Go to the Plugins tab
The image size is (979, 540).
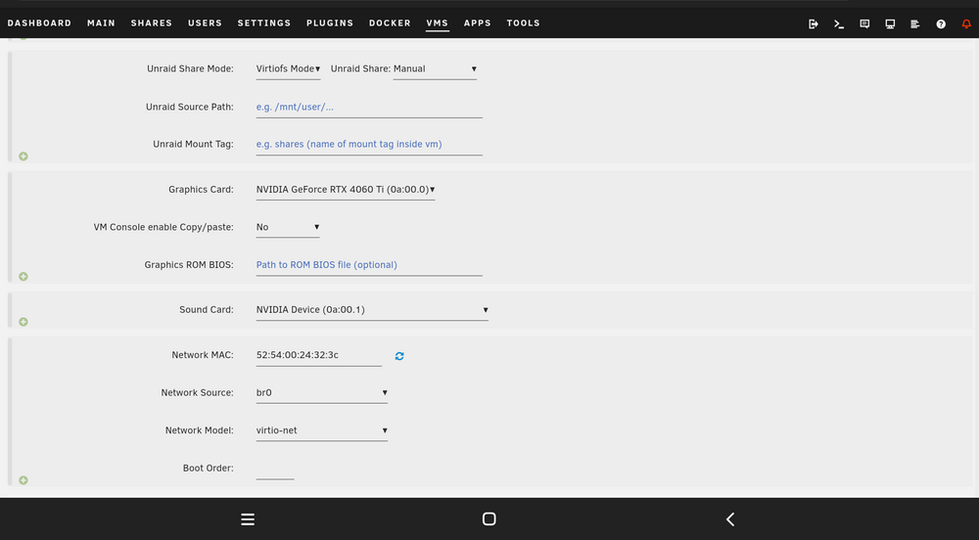[x=330, y=23]
